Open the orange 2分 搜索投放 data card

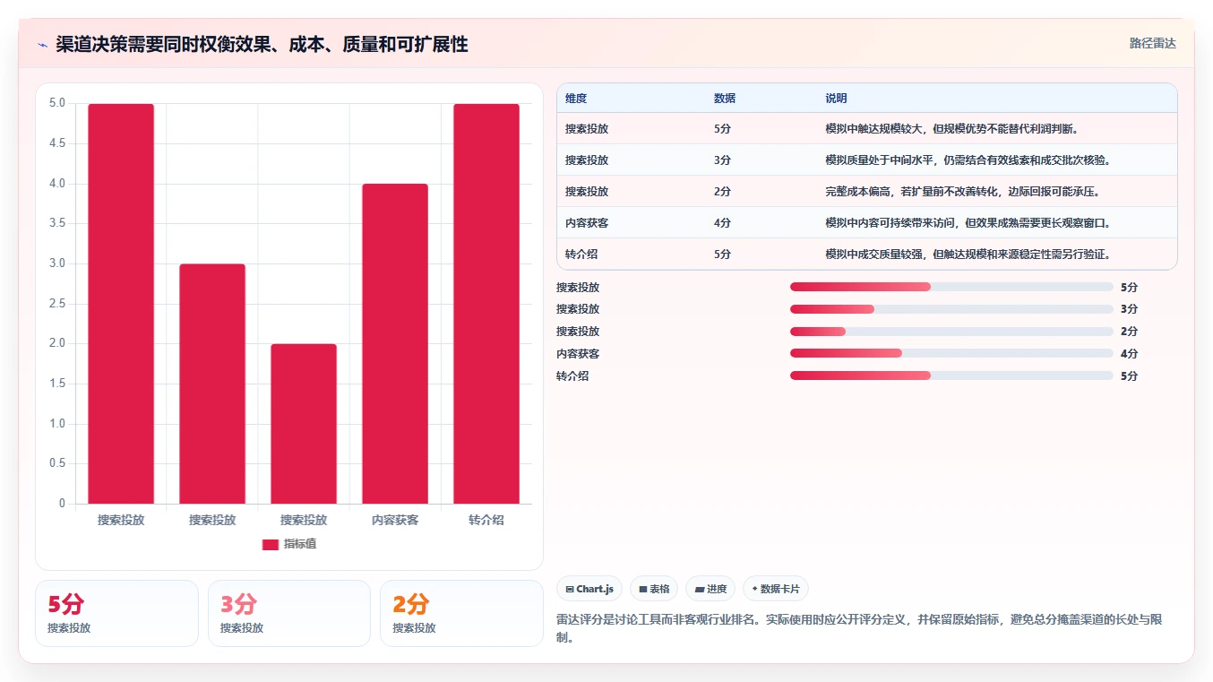click(x=461, y=613)
